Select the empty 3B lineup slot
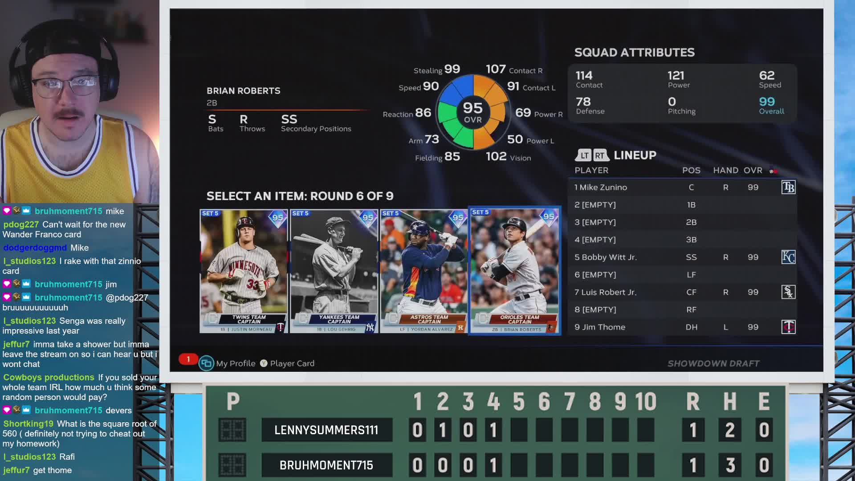Viewport: 855px width, 481px height. click(x=683, y=240)
